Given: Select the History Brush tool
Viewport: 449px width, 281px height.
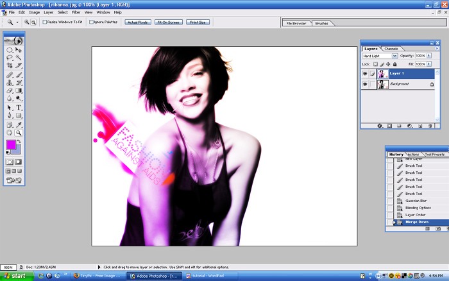Looking at the screenshot, I should click(x=19, y=83).
